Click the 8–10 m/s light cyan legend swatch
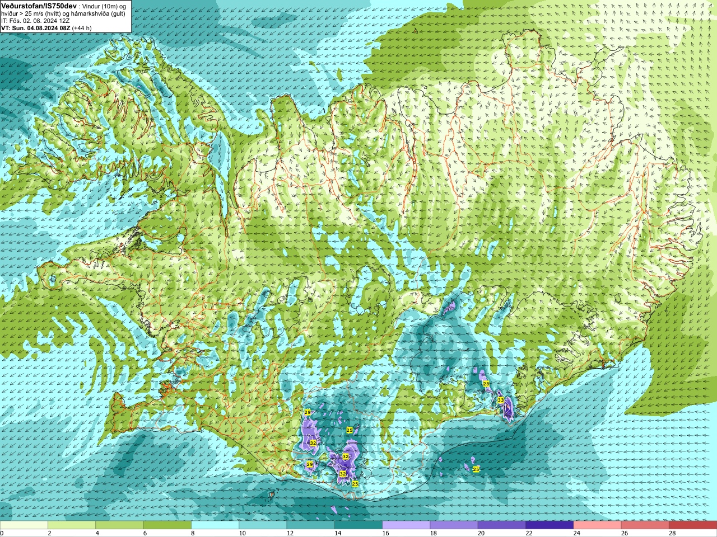Image resolution: width=717 pixels, height=537 pixels. [215, 525]
